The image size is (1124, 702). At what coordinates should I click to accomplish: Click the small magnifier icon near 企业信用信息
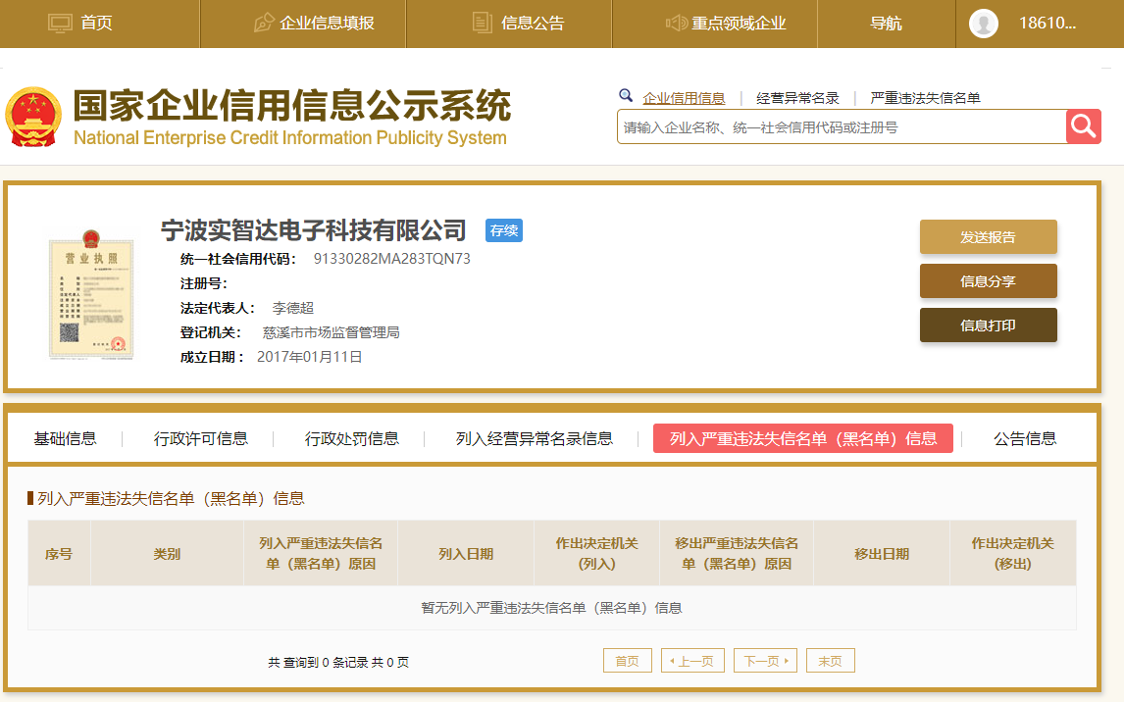pos(626,95)
